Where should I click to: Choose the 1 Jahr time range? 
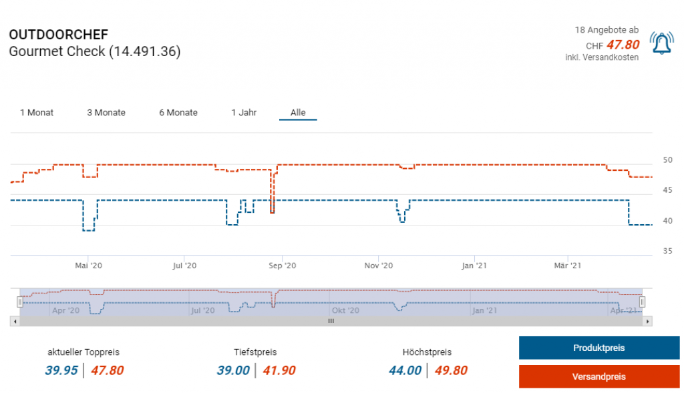point(244,113)
